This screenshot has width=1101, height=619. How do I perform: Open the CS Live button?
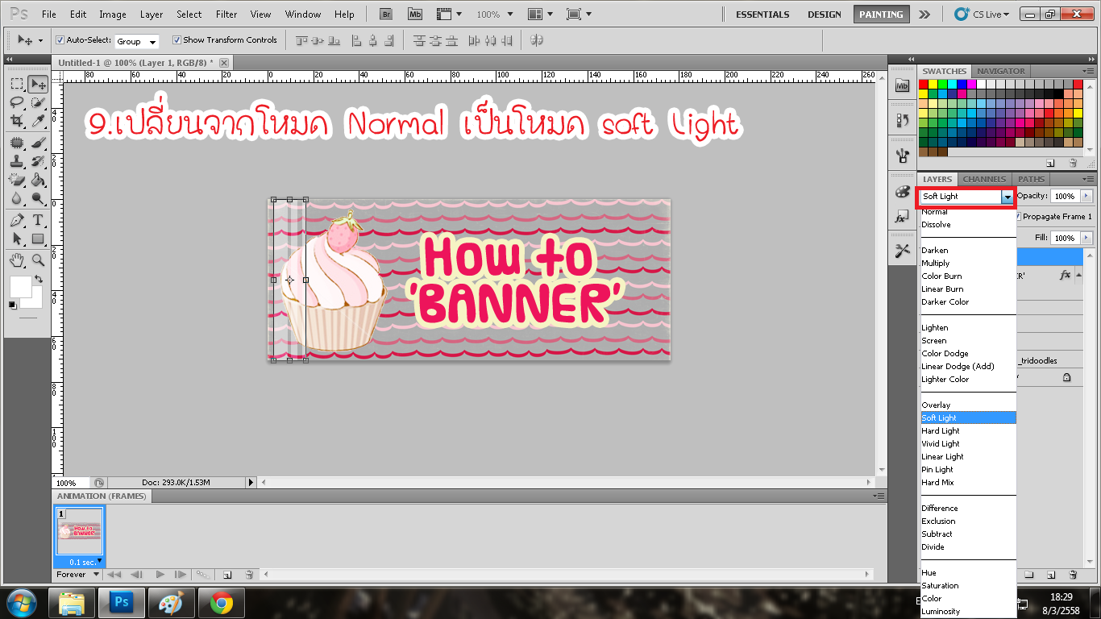coord(981,15)
